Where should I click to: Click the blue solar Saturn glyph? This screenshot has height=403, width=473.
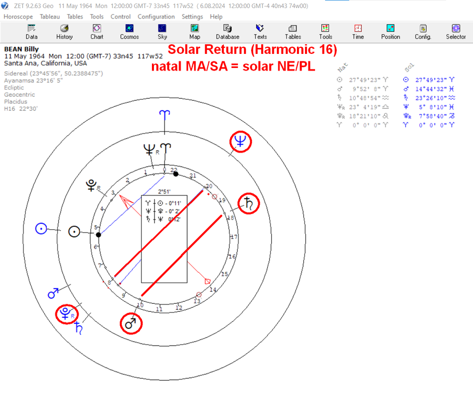point(78,328)
